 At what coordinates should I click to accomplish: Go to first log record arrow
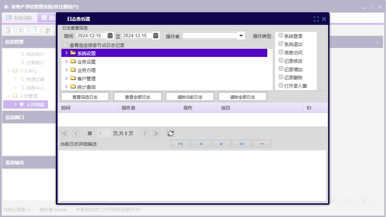pos(180,144)
